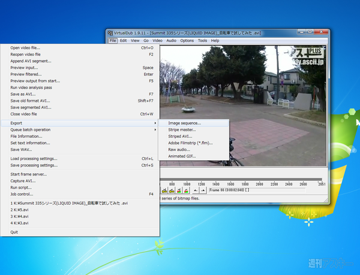Select Animated GIF... export option
Viewport: 360px width, 275px height.
(182, 156)
